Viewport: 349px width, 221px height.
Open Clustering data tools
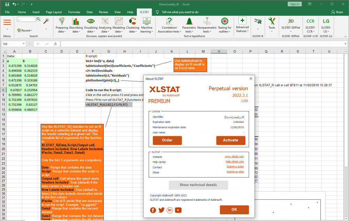click(133, 25)
